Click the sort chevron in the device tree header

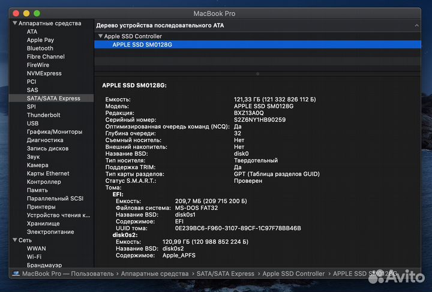(x=416, y=25)
